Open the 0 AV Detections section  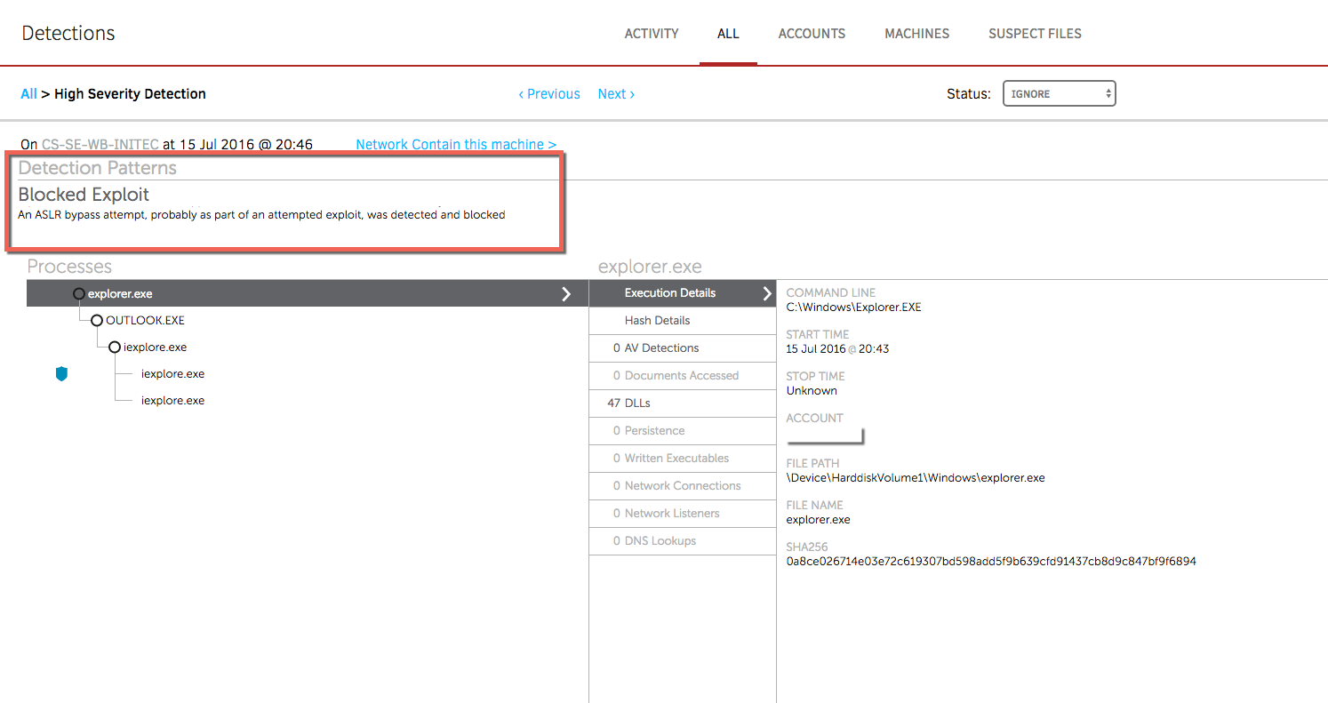(x=682, y=348)
